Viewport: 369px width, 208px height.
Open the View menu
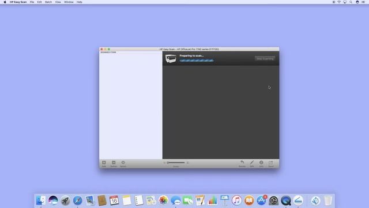[x=58, y=2]
